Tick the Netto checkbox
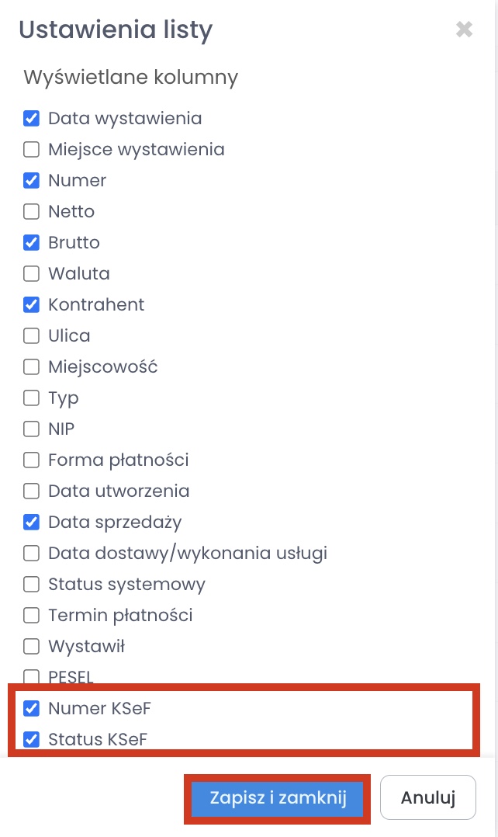Viewport: 498px width, 837px height. tap(32, 212)
